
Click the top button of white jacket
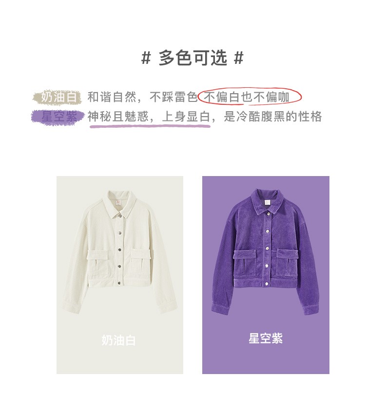point(120,216)
